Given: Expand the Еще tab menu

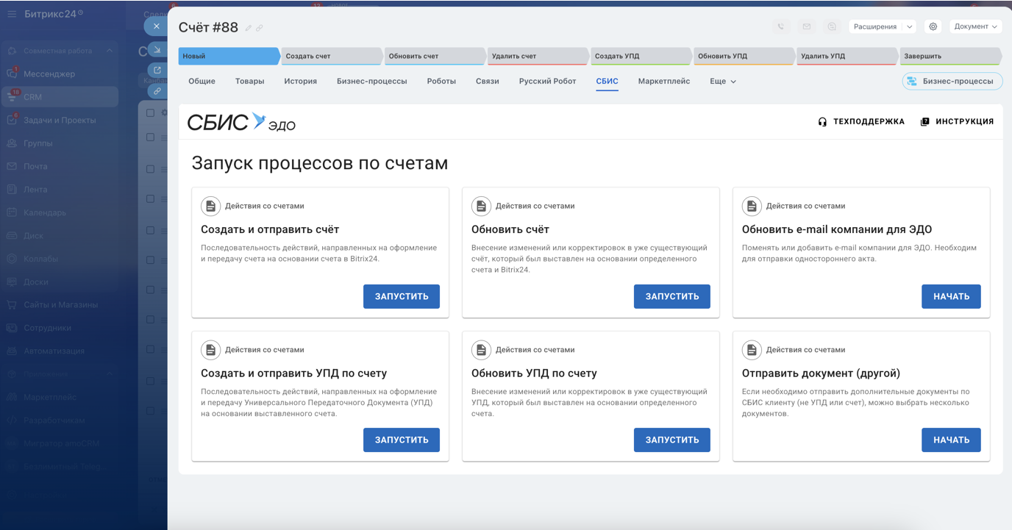Looking at the screenshot, I should click(722, 82).
